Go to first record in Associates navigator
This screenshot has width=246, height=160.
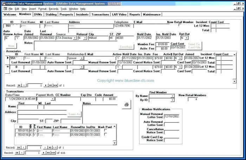tap(19, 85)
